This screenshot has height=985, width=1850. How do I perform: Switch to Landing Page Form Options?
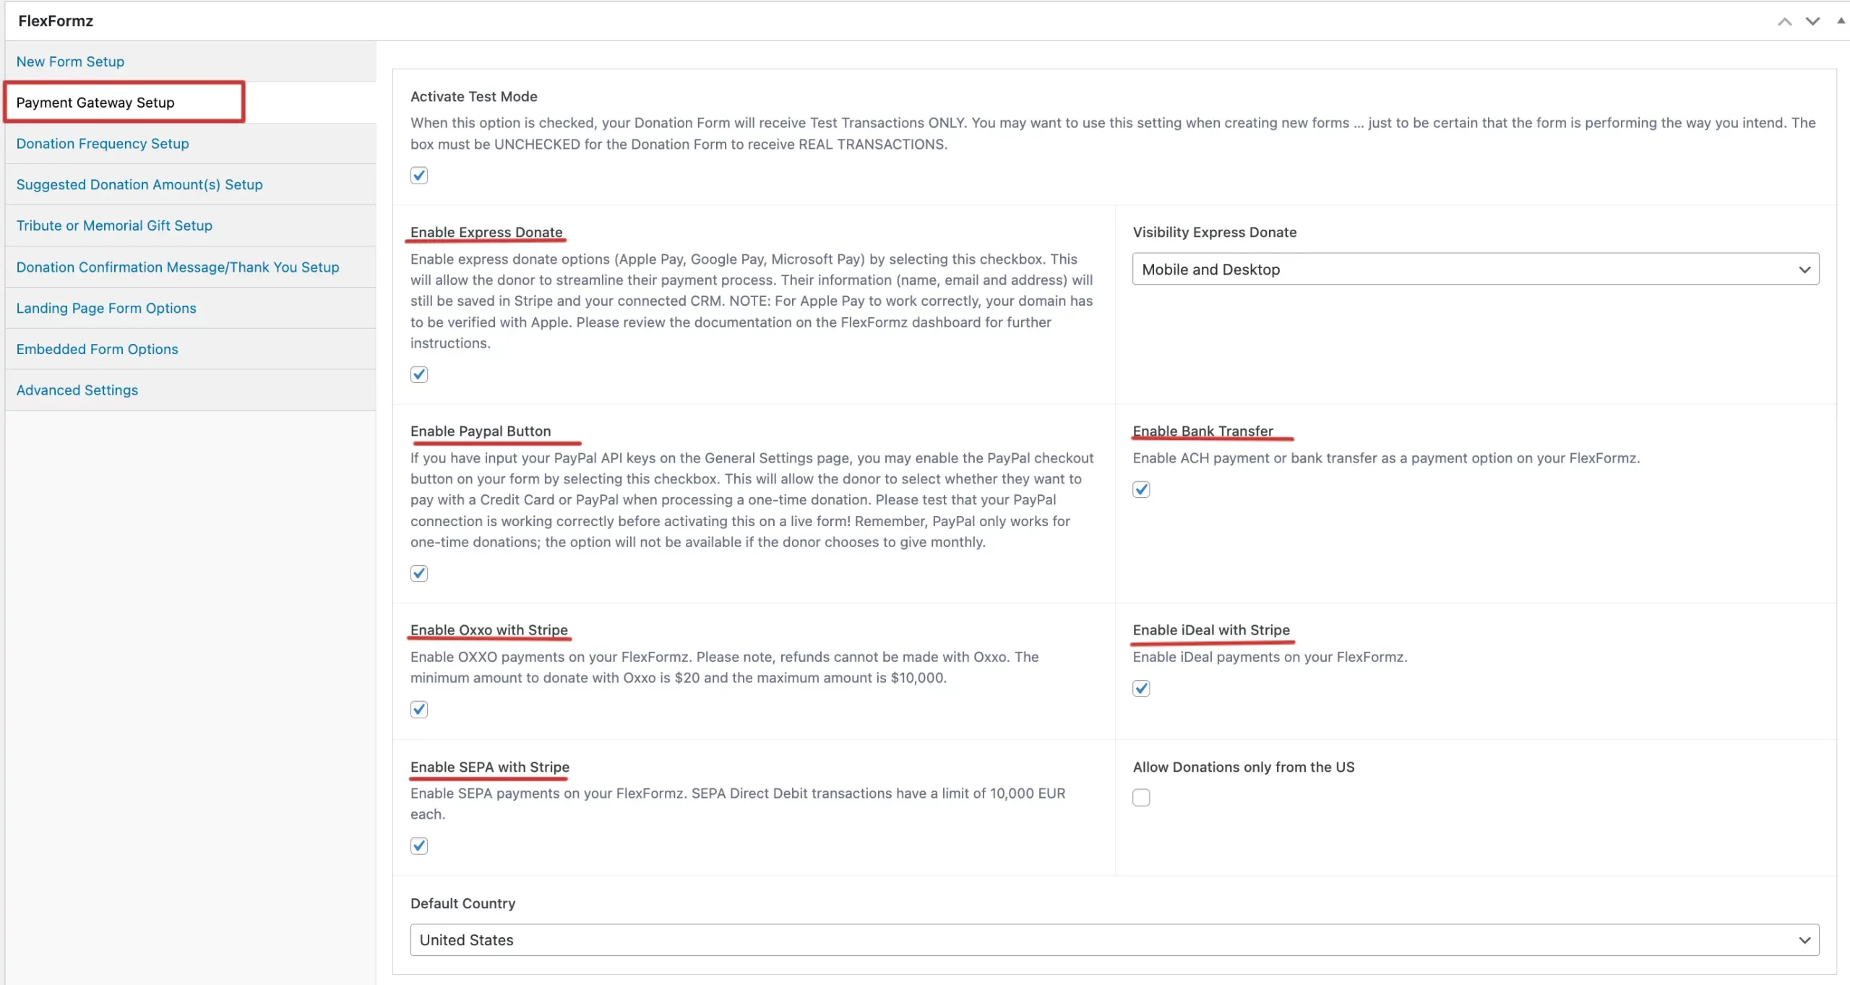coord(106,308)
